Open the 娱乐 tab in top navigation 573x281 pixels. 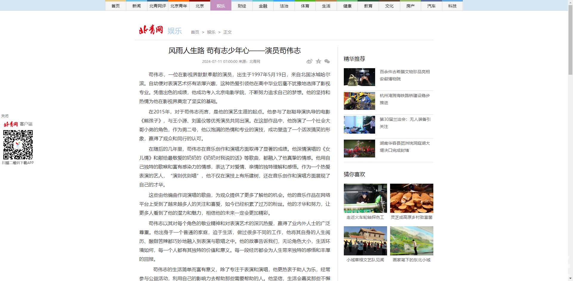click(x=221, y=6)
